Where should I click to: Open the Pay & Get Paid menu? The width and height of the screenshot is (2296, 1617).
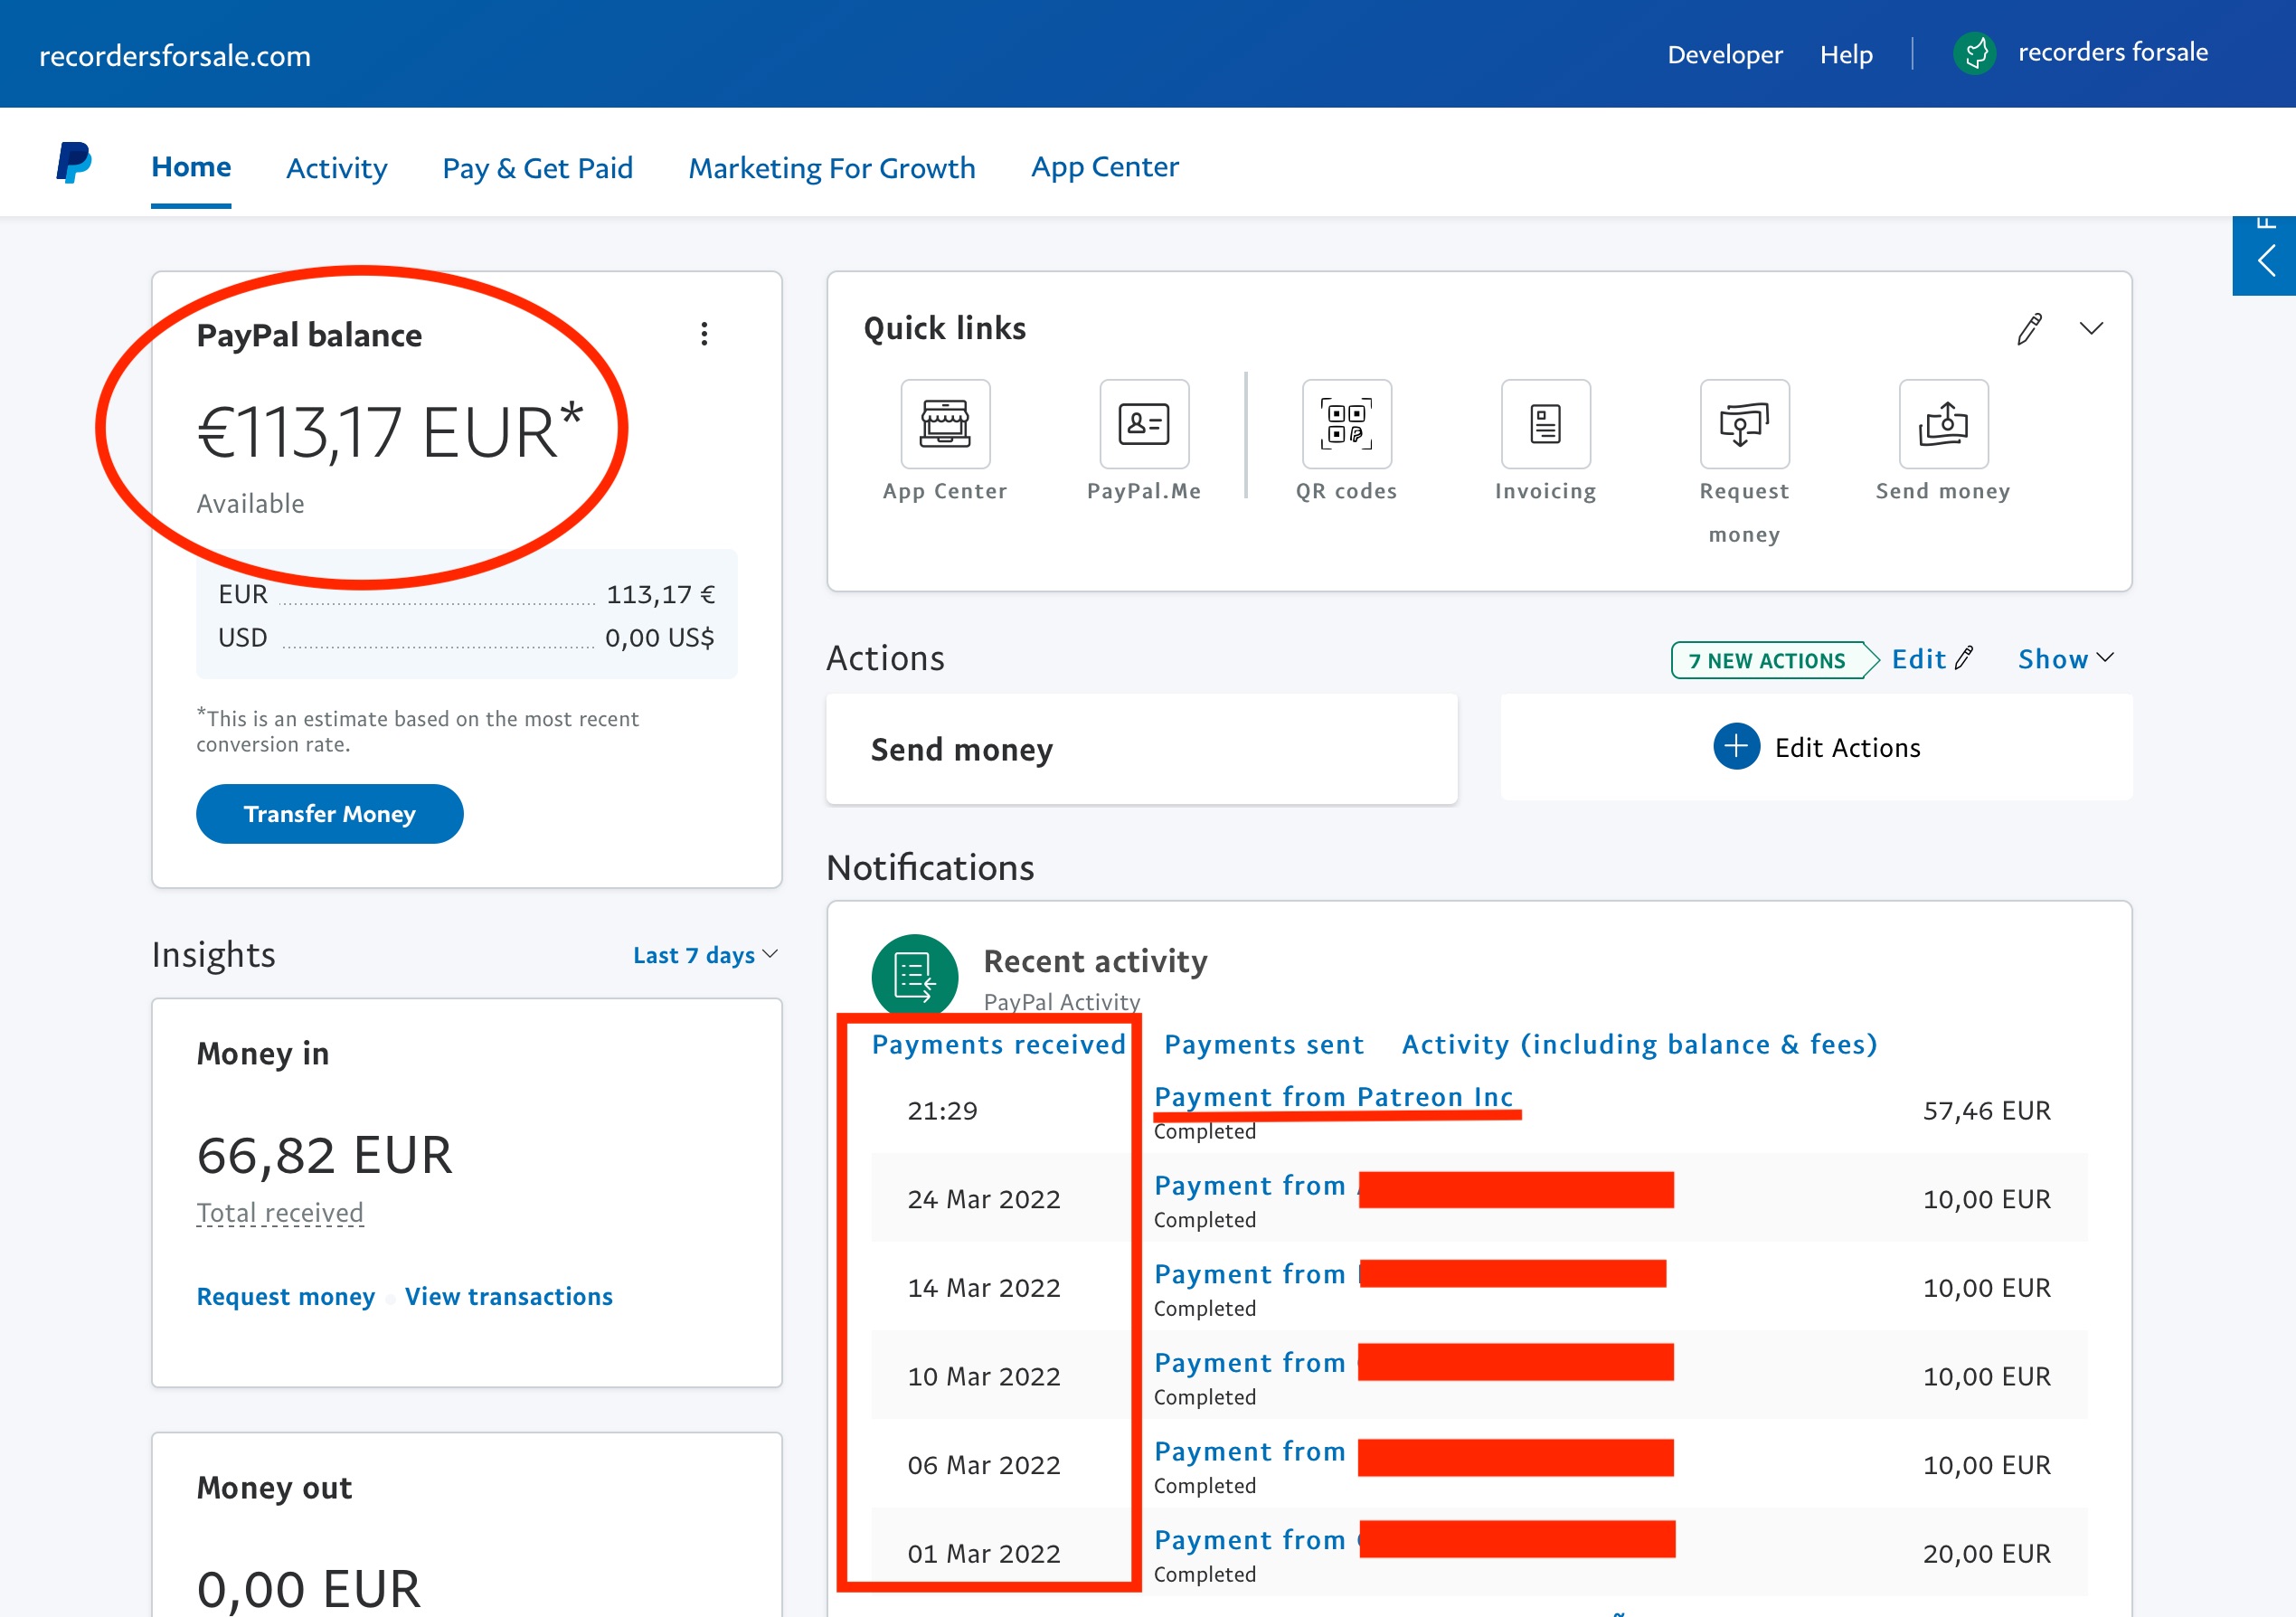click(537, 168)
